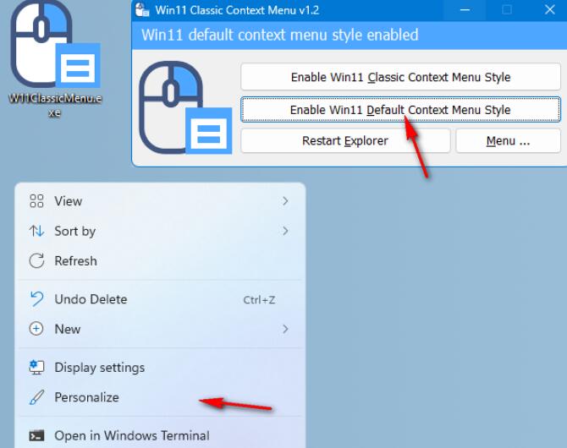Close the Win11 Classic Context Menu window
Viewport: 567px width, 448px height.
pyautogui.click(x=549, y=10)
